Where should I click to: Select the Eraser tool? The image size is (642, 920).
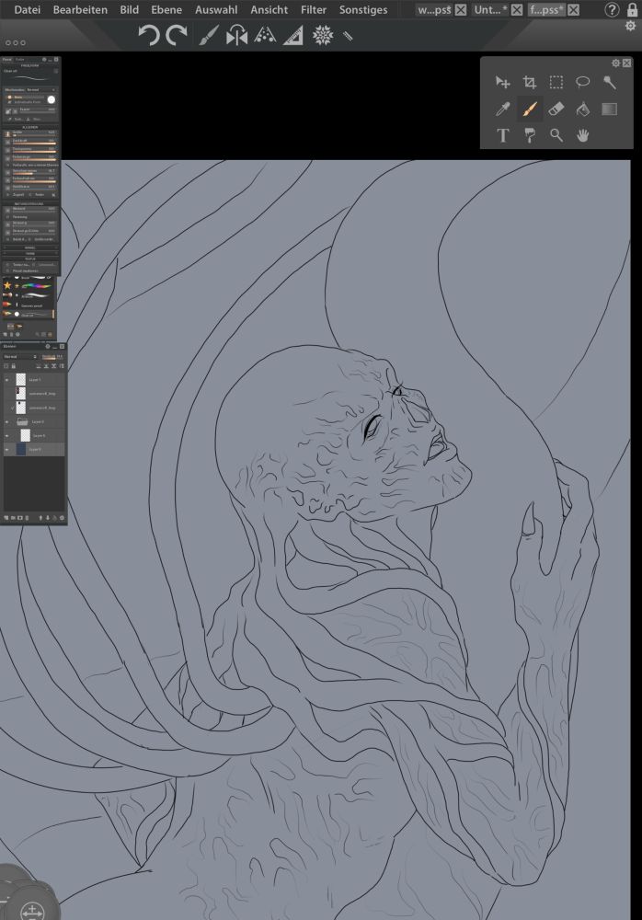click(556, 109)
